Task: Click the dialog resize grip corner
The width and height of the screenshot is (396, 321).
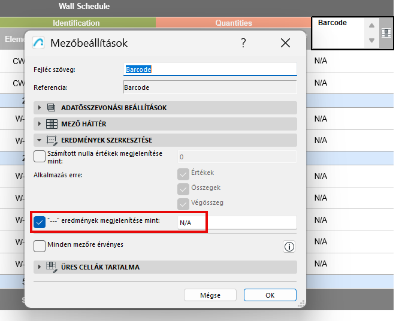Action: click(301, 303)
